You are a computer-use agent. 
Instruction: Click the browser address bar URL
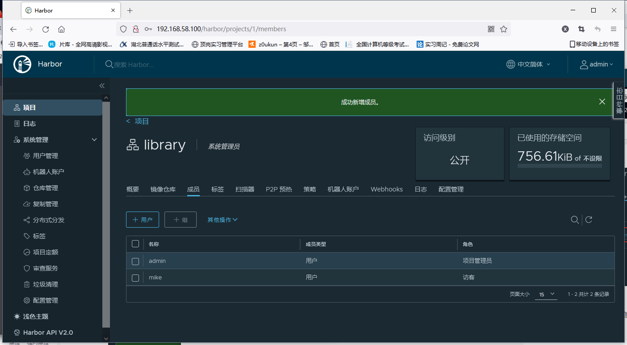(x=221, y=29)
